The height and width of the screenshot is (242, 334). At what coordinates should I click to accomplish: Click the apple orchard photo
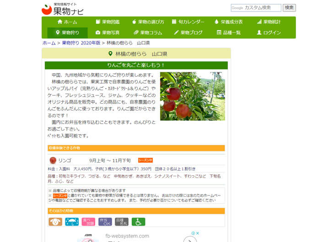click(192, 96)
